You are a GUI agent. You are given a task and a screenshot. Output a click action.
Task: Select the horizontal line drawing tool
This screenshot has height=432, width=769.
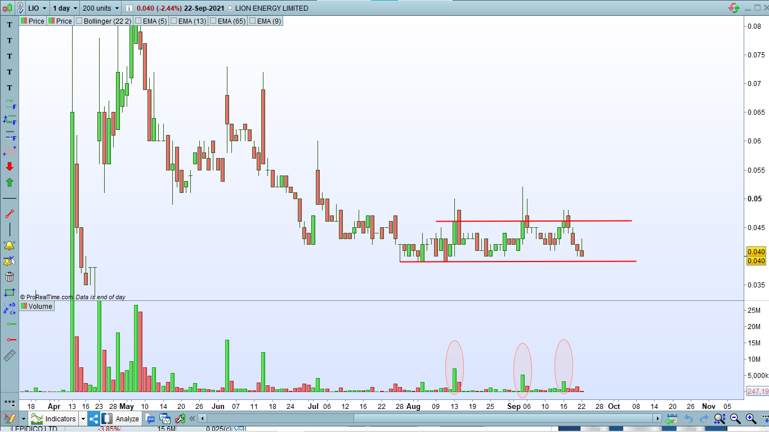click(x=10, y=199)
